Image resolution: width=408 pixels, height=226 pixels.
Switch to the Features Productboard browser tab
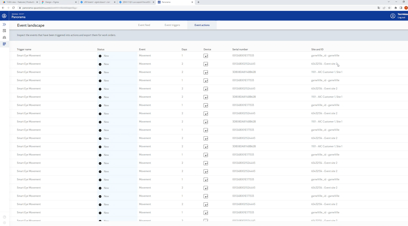(20, 2)
